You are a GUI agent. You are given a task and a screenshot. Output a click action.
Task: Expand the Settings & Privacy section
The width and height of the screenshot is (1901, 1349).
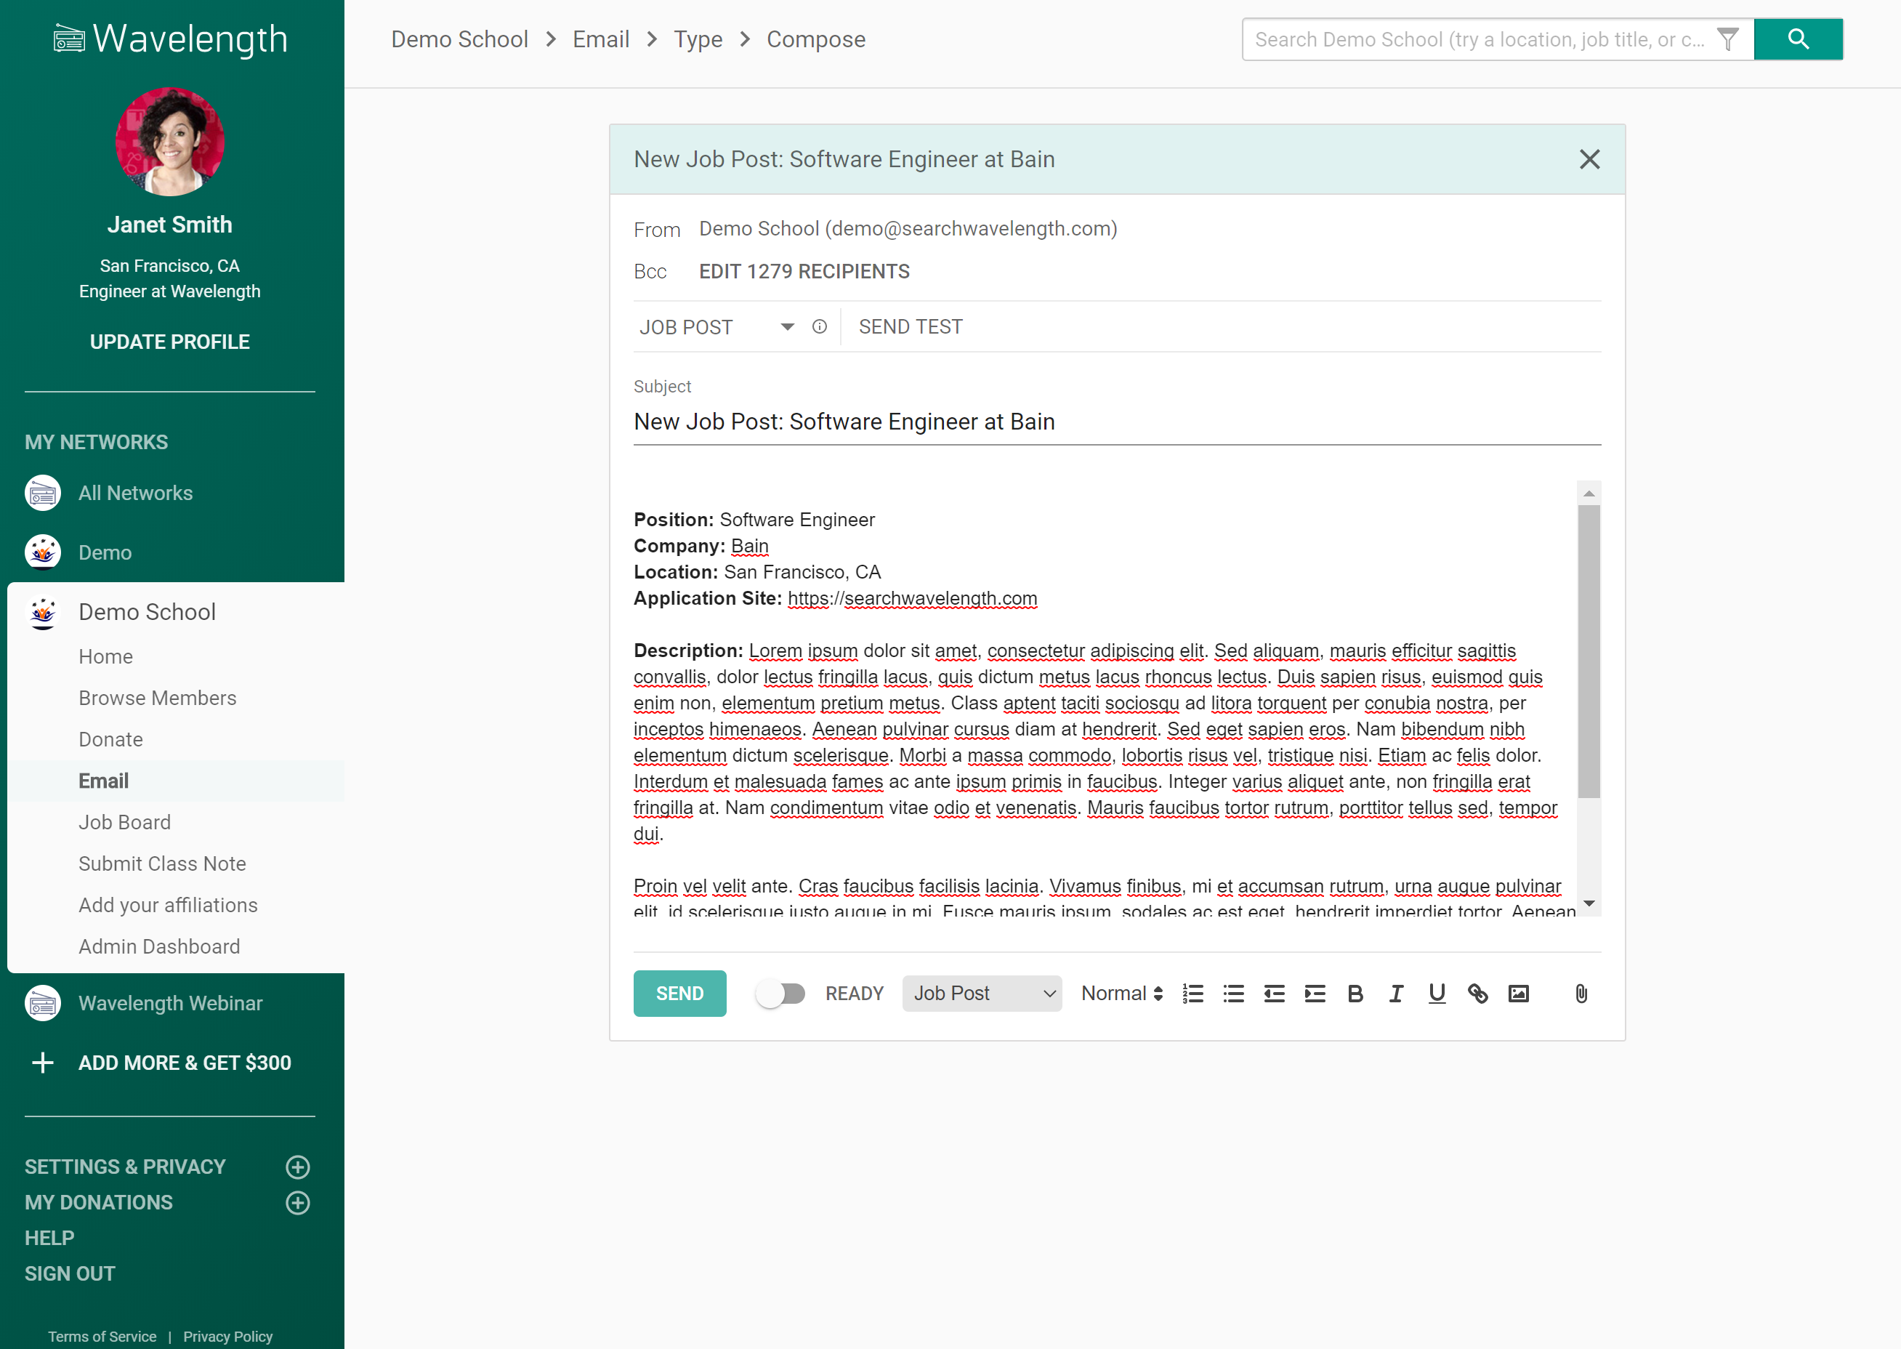coord(297,1167)
